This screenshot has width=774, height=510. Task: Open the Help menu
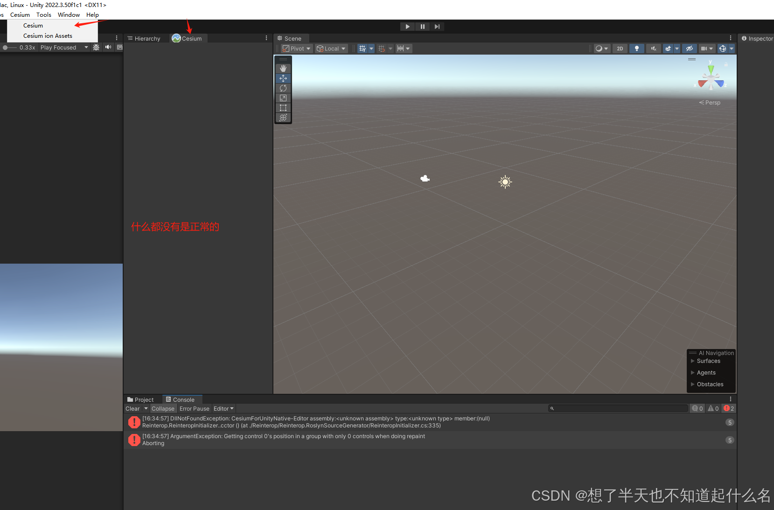click(x=92, y=14)
